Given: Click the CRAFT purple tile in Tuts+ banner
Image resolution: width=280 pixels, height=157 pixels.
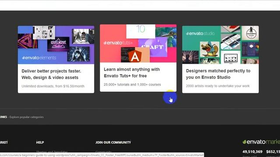Looking at the screenshot, I should [153, 47].
